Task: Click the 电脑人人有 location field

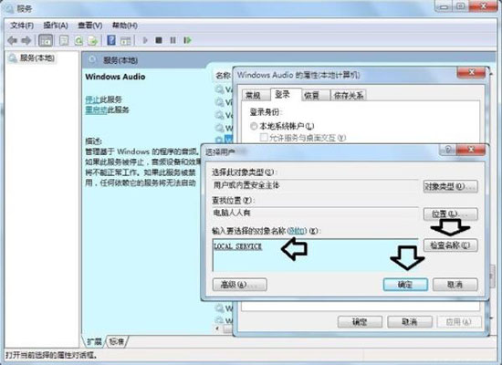Action: 315,213
